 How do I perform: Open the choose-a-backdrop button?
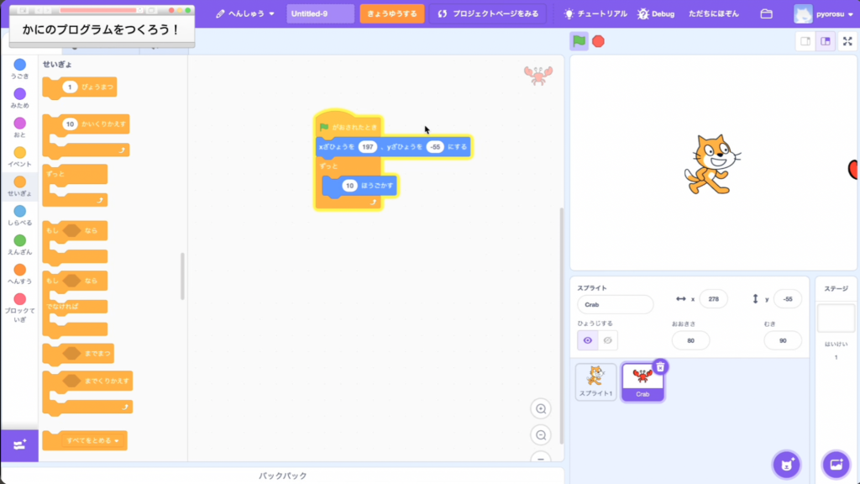tap(835, 464)
